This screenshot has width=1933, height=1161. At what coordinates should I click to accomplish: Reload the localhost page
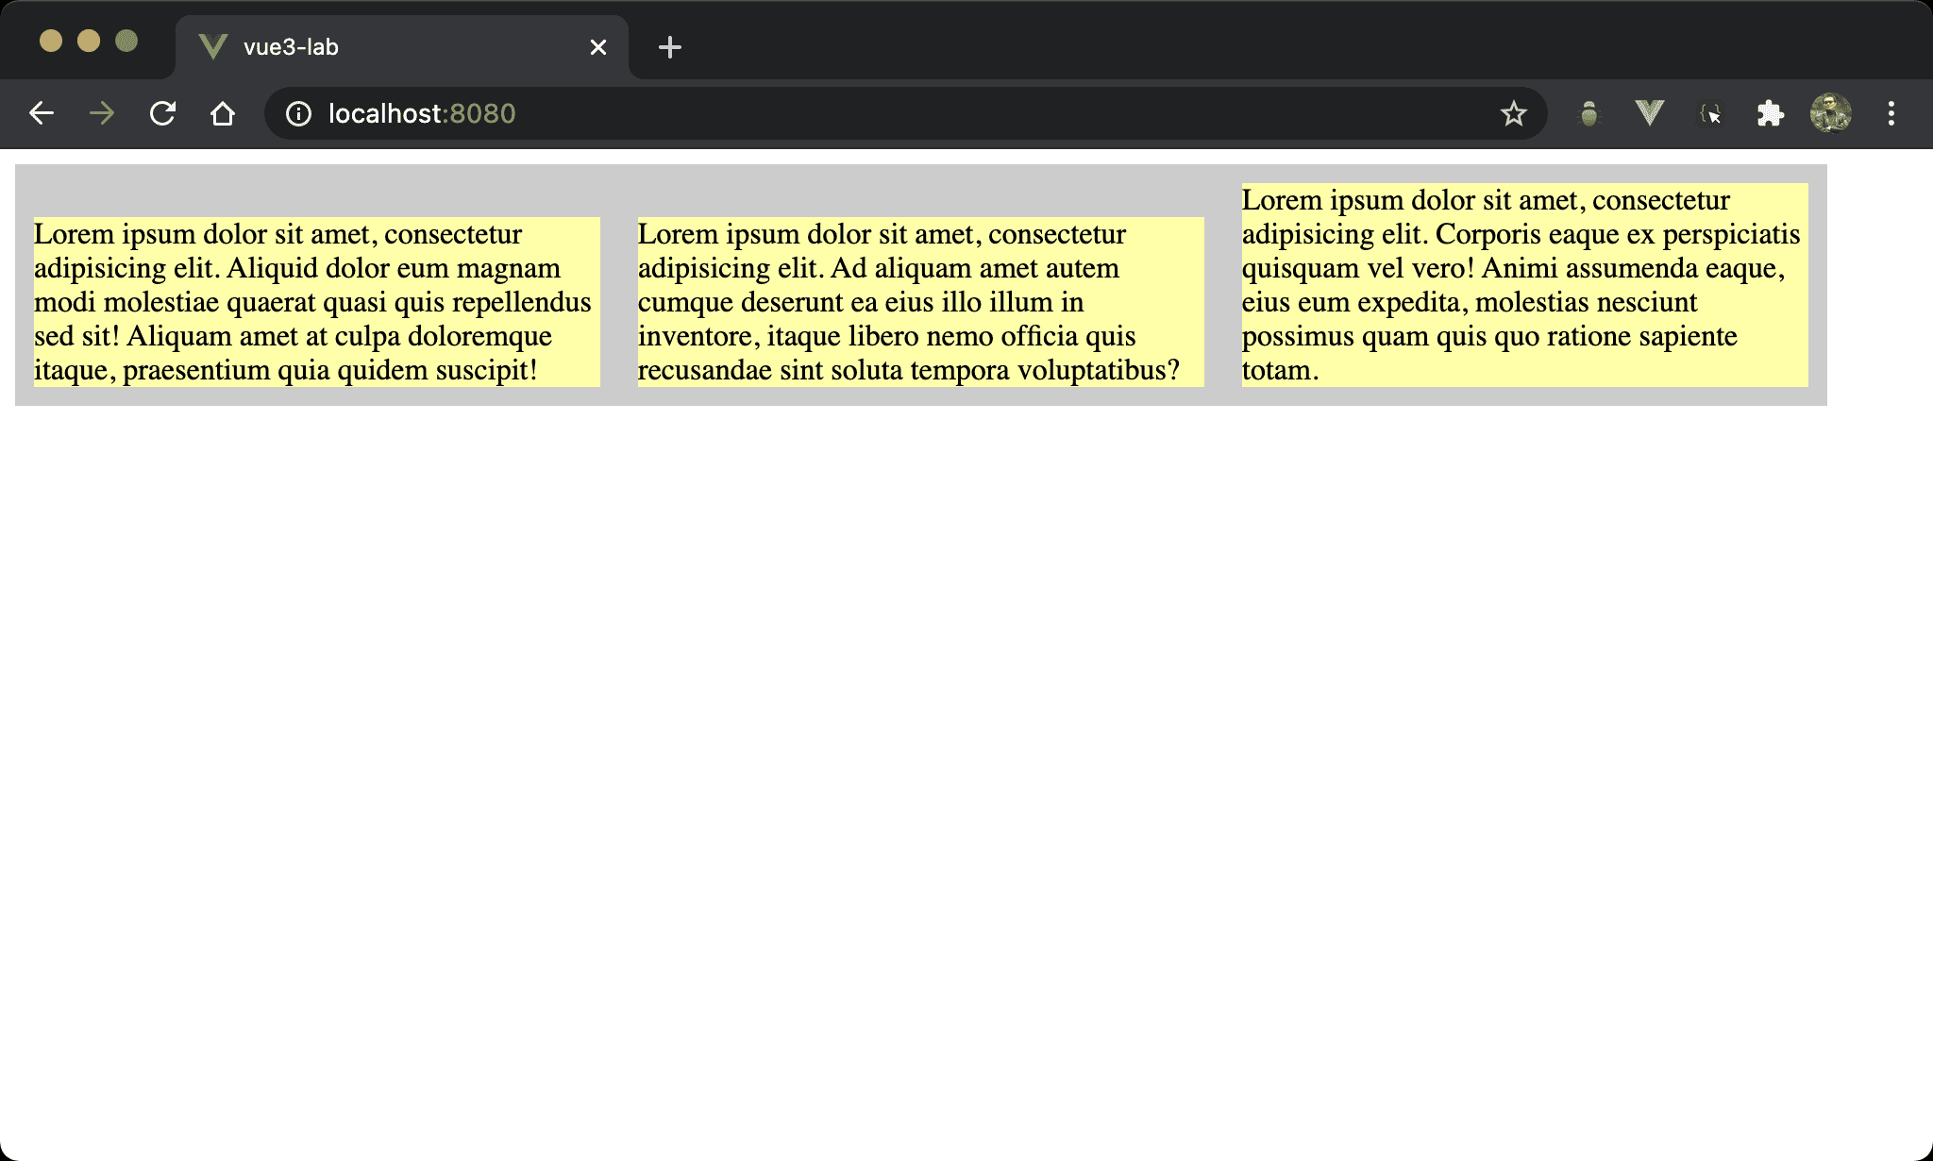162,114
